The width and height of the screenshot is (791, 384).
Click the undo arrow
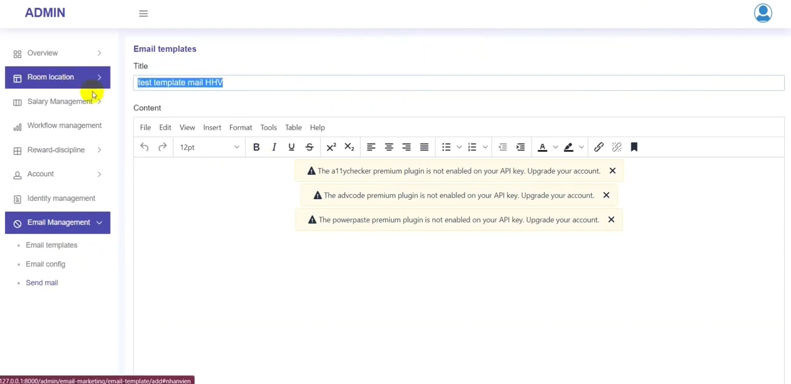[145, 147]
